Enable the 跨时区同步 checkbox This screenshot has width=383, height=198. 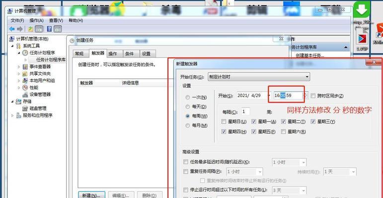(313, 96)
